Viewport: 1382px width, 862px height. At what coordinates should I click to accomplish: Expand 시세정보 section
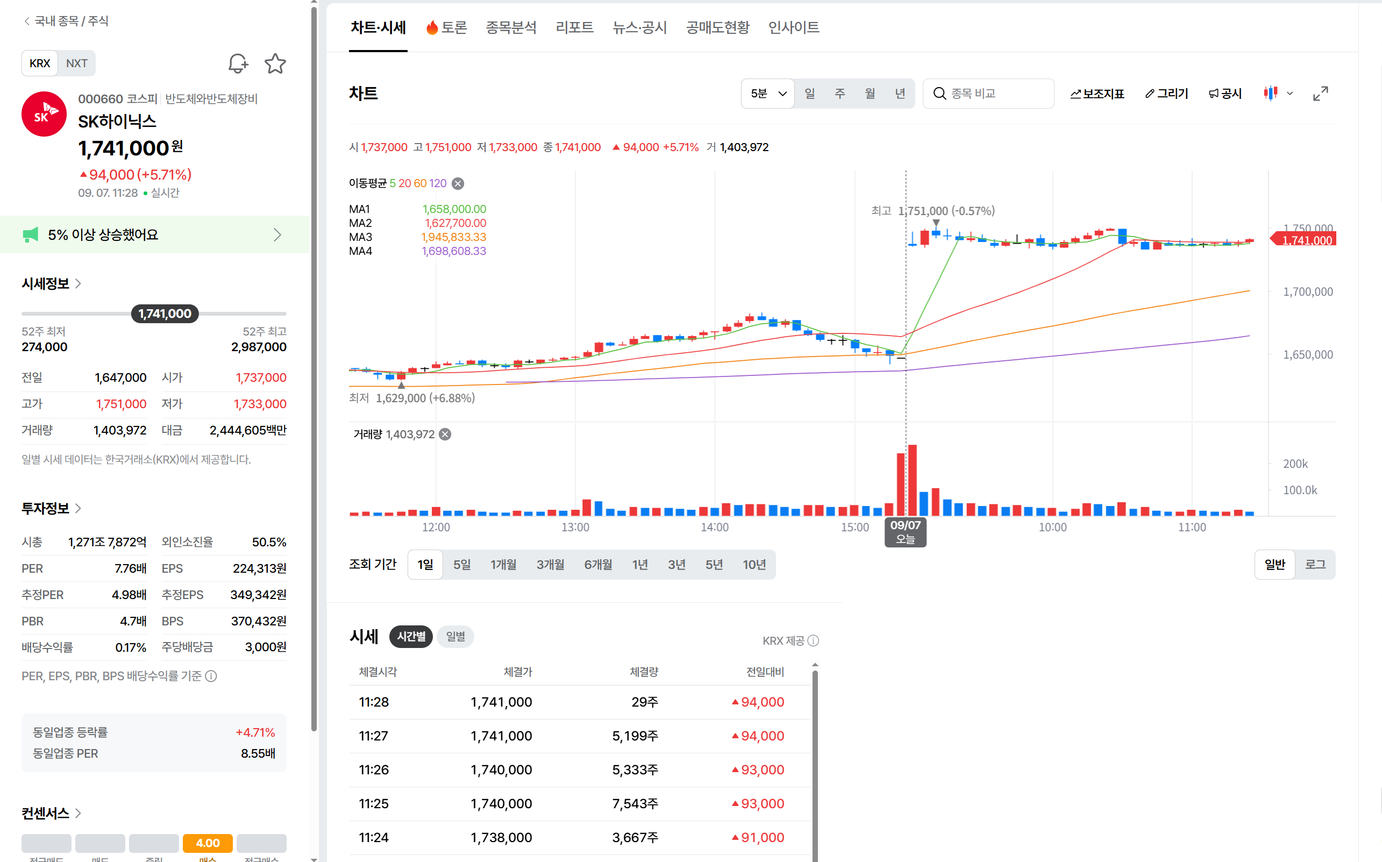pos(51,284)
